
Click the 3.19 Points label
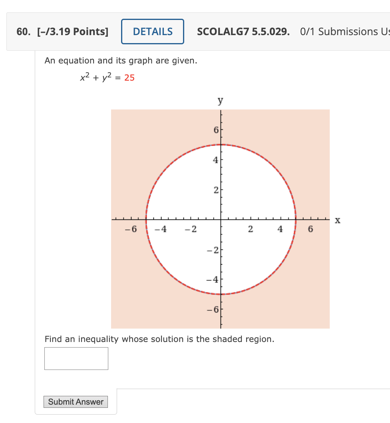coord(73,32)
